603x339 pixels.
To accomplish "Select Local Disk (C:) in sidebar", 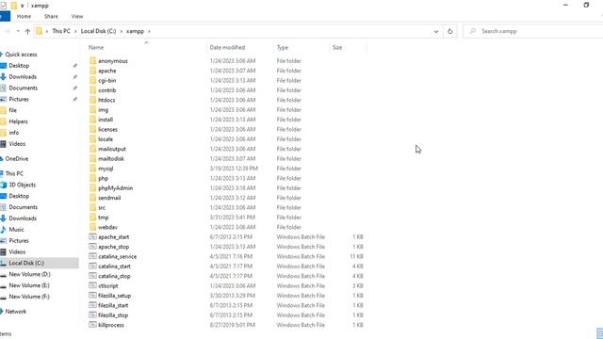I will click(x=26, y=264).
